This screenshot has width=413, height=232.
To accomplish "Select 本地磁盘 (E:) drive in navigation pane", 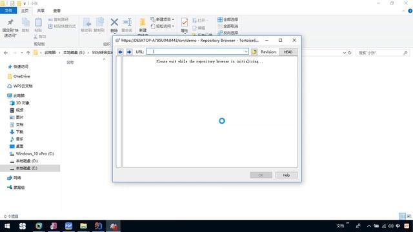I will pos(26,168).
